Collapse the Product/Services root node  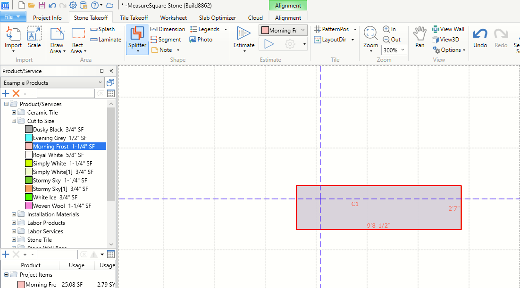(6, 104)
